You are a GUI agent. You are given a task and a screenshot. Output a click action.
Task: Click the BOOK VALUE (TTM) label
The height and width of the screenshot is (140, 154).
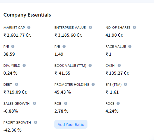[x=70, y=66]
